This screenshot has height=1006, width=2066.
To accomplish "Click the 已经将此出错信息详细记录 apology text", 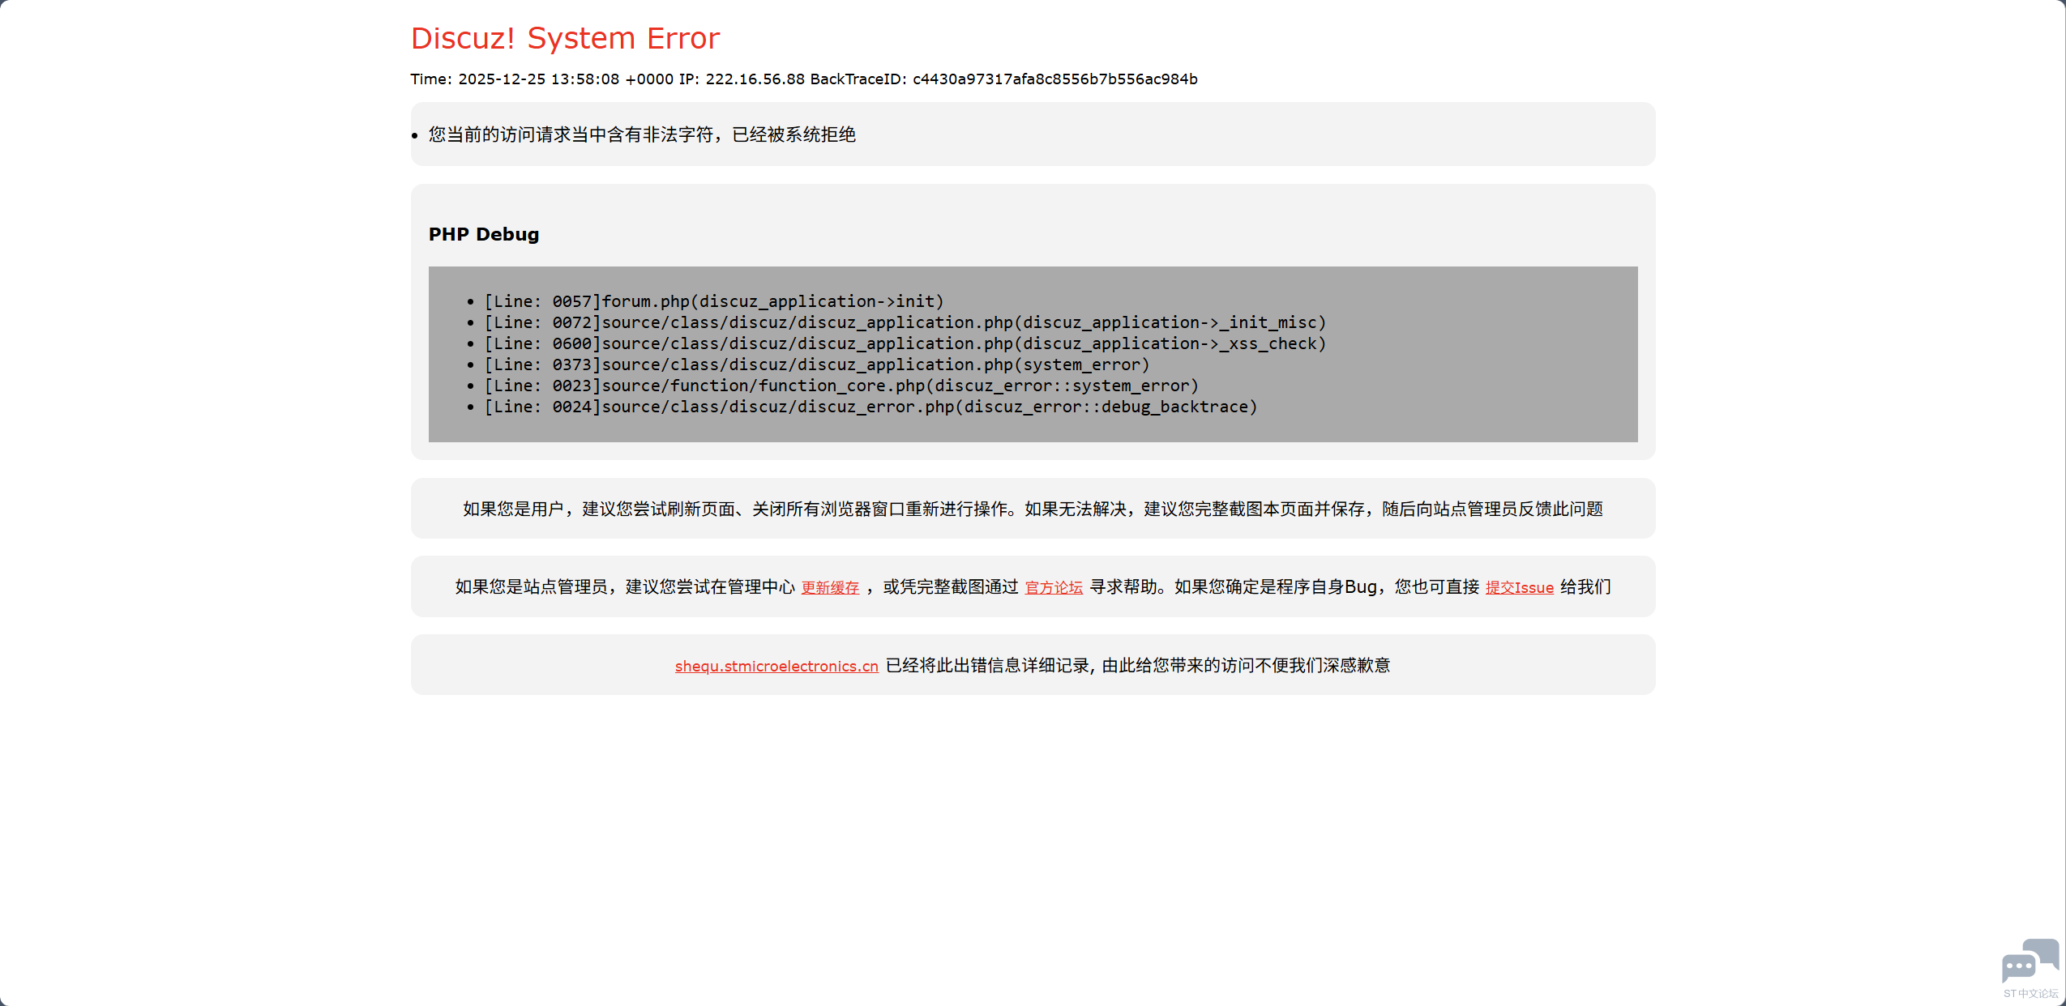I will tap(1137, 665).
